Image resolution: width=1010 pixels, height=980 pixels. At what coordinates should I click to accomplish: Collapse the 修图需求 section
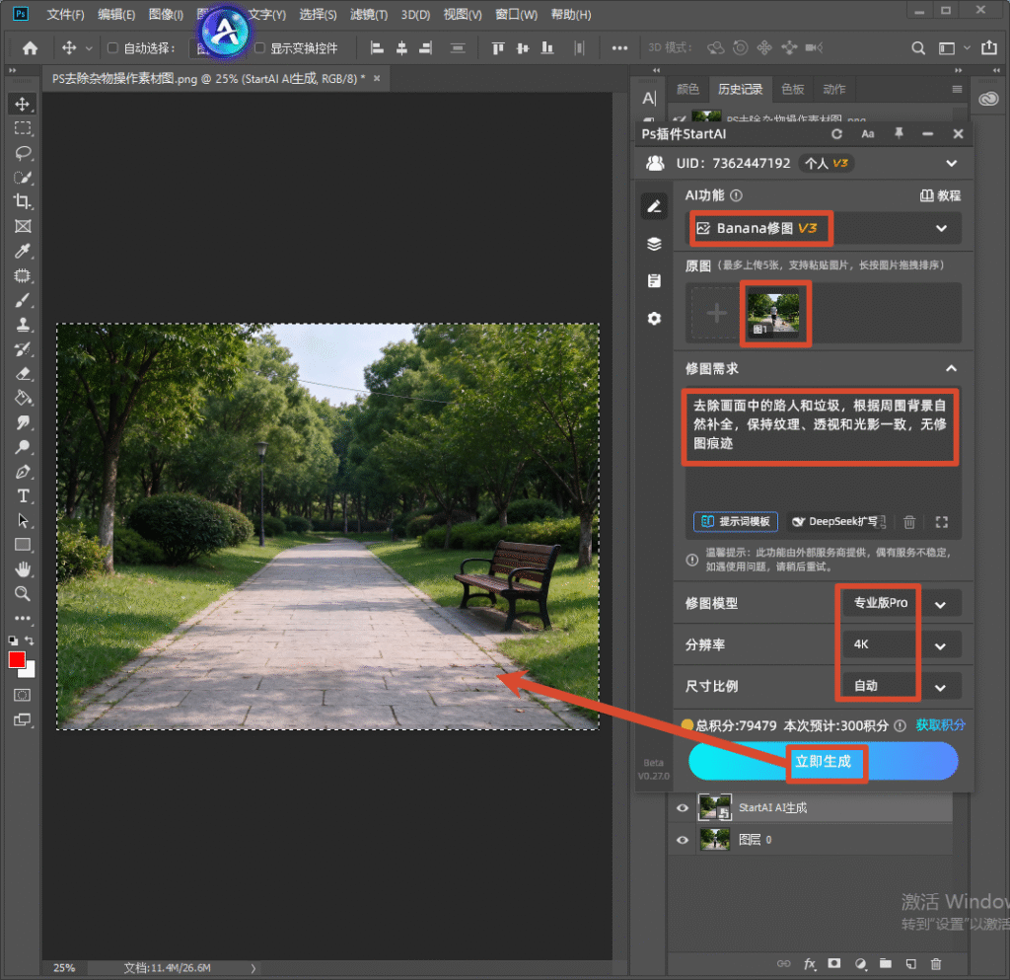951,368
